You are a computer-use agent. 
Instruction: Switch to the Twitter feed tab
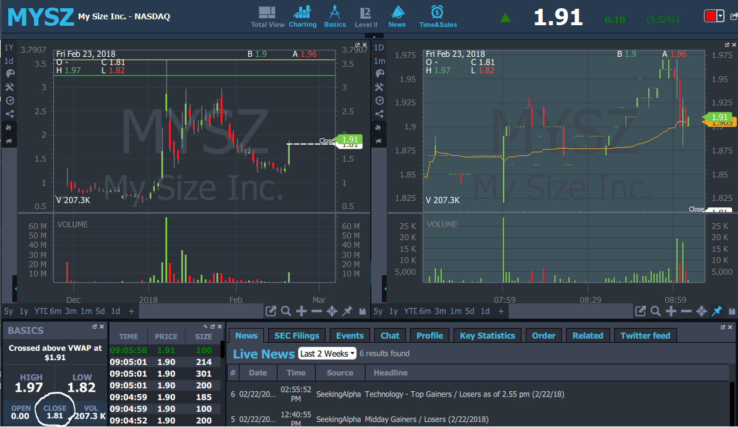pyautogui.click(x=645, y=336)
